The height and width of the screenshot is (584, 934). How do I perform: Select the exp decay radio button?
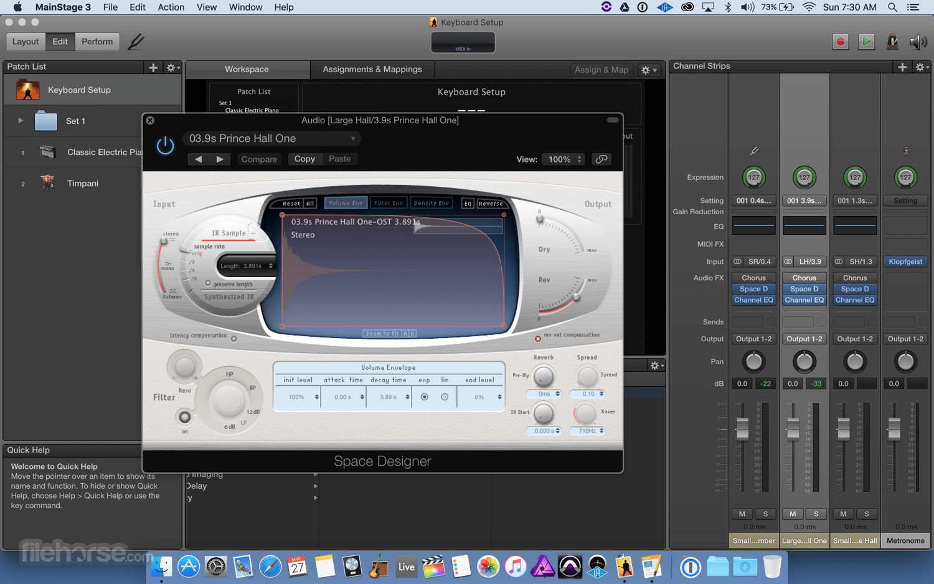(425, 397)
